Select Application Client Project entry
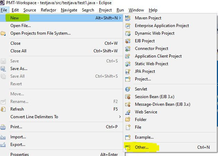Viewport: 218px width, 156px height. (170, 56)
